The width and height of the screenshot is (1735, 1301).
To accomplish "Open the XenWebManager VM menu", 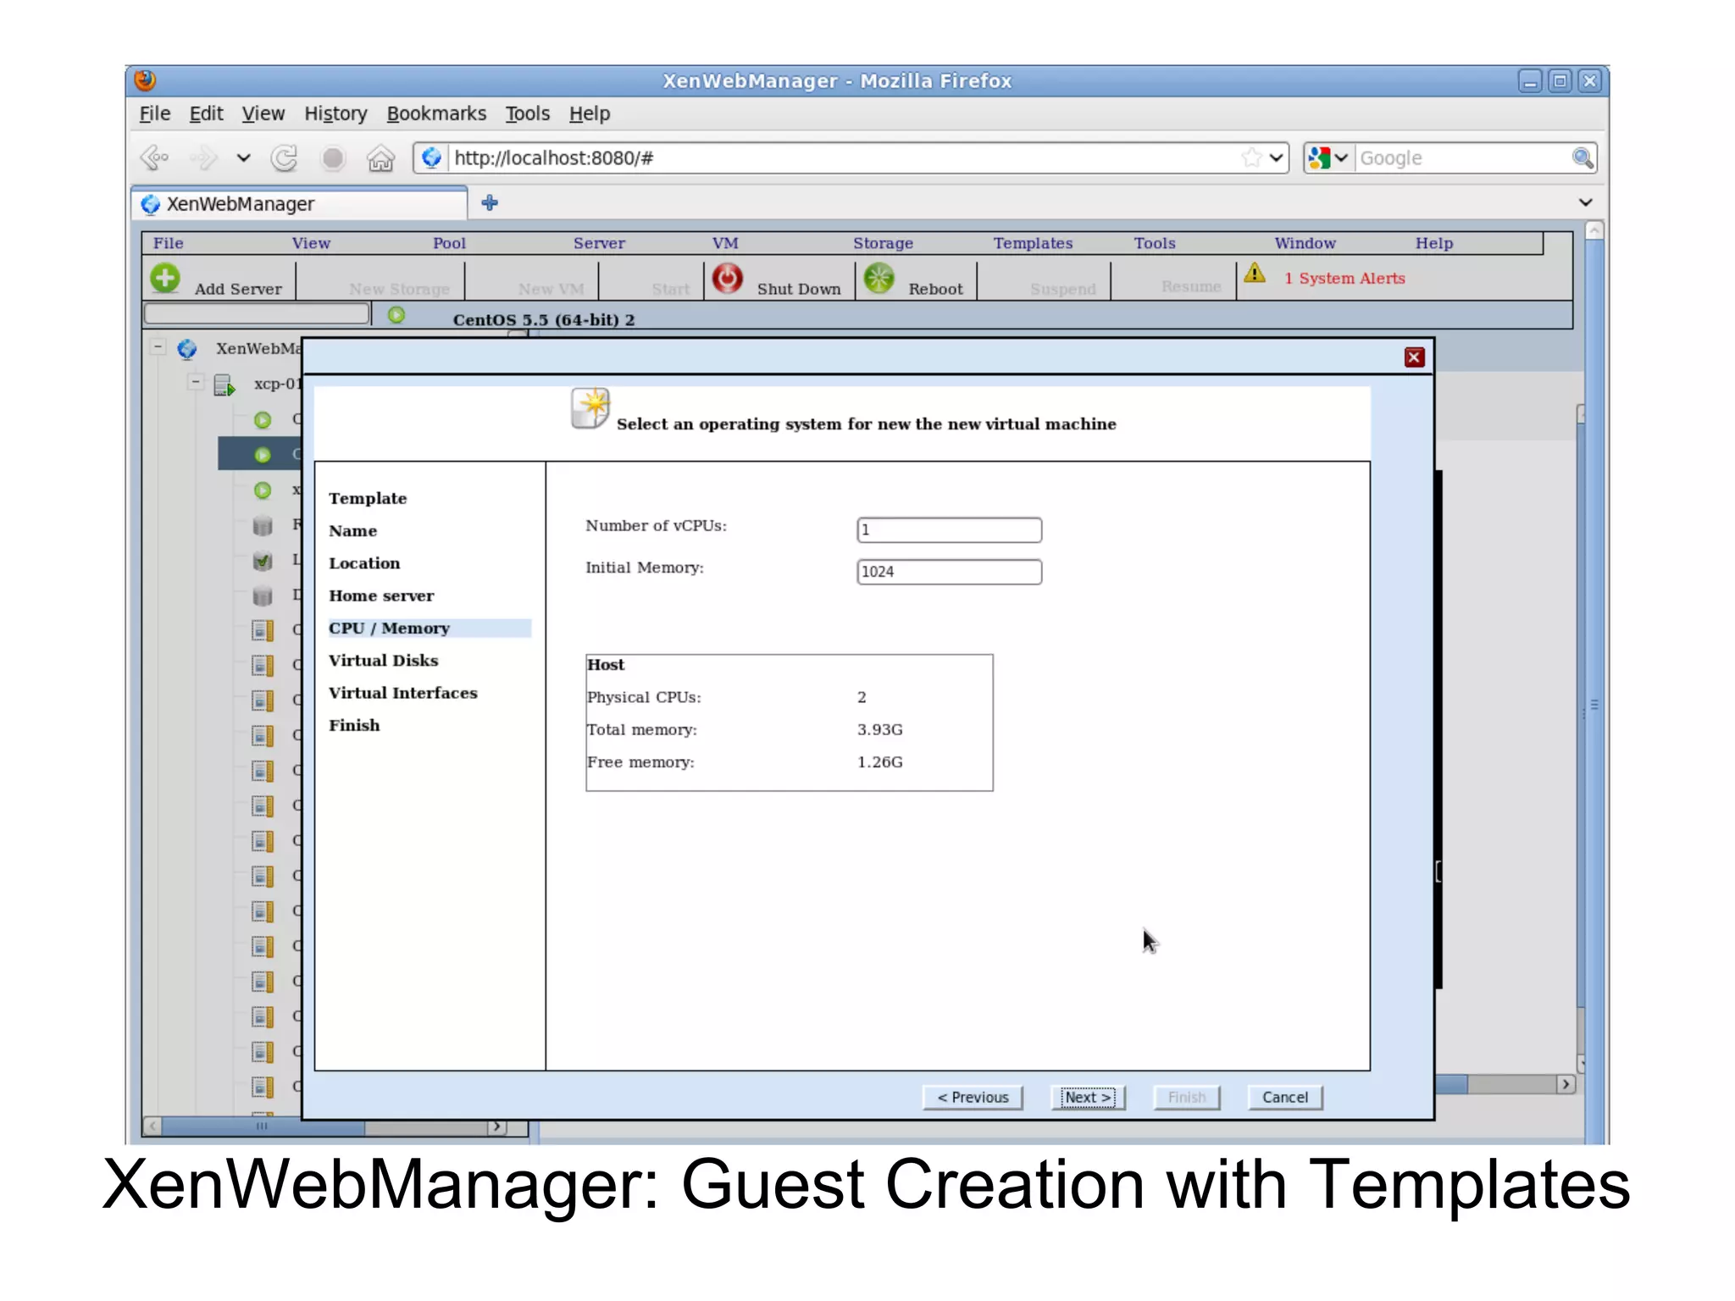I will pyautogui.click(x=725, y=243).
